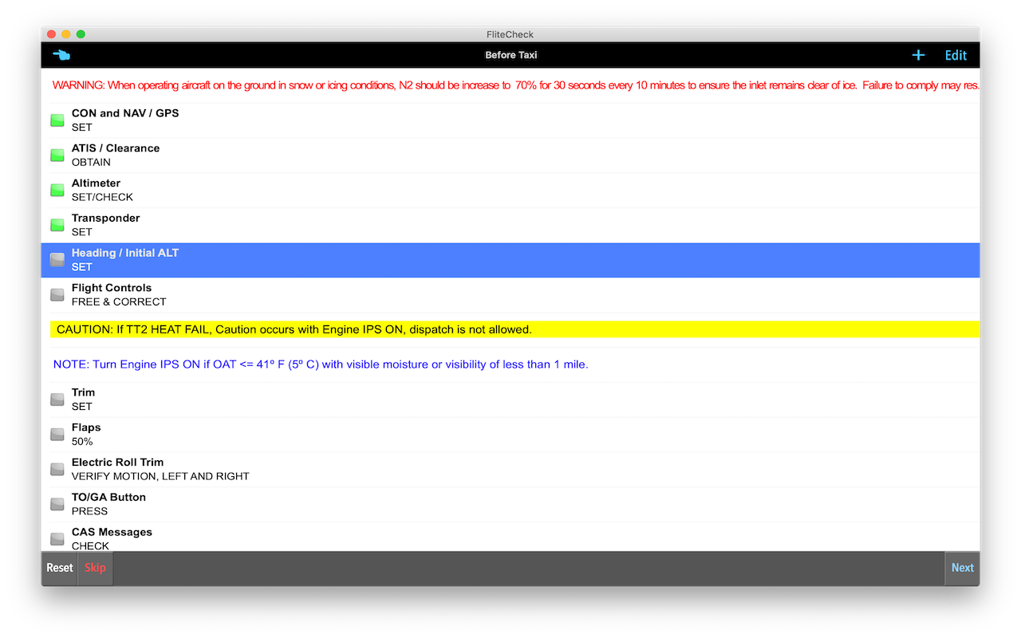
Task: Select the 'Flight Controls' item title
Action: (112, 288)
